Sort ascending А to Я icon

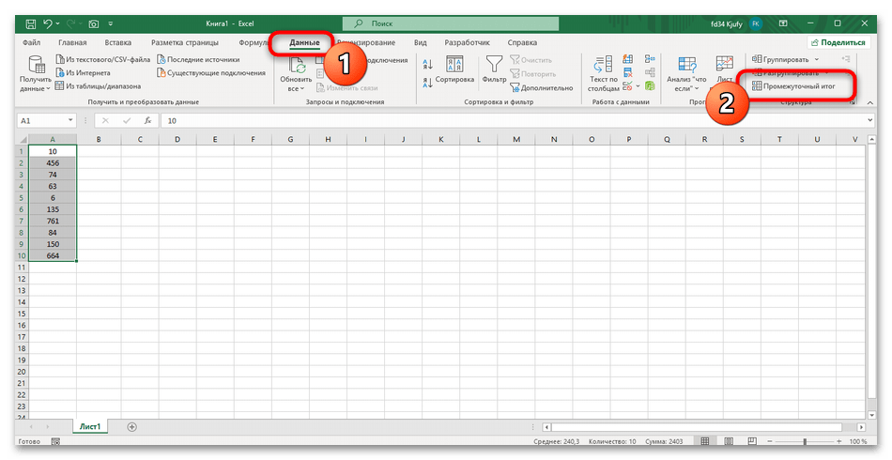tap(428, 64)
